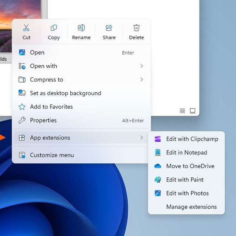
Task: Click the Copy label text
Action: click(x=54, y=38)
